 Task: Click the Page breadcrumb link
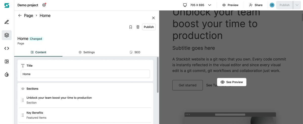pos(29,15)
